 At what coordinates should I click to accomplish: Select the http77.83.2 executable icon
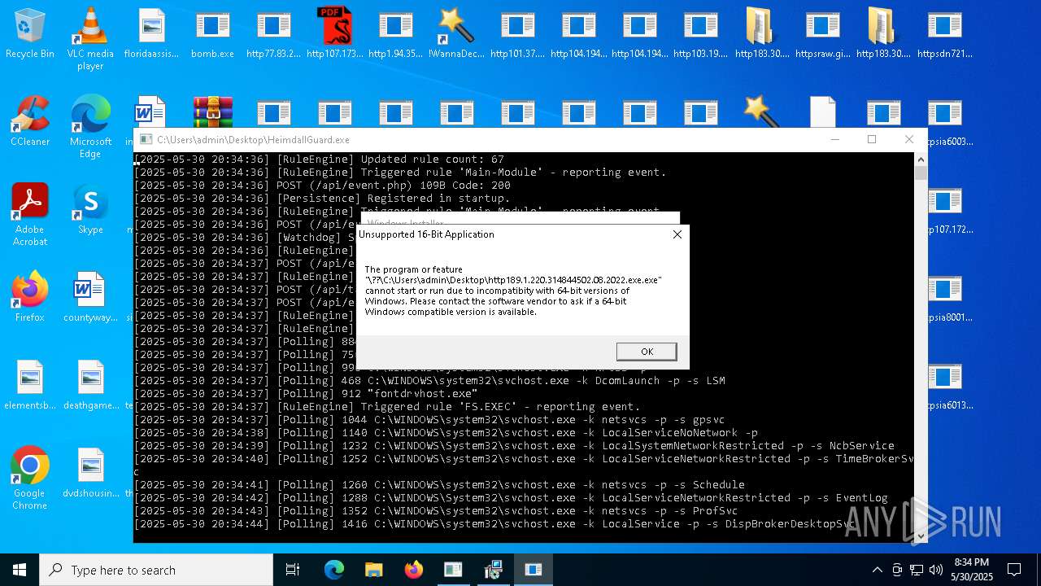(x=273, y=33)
